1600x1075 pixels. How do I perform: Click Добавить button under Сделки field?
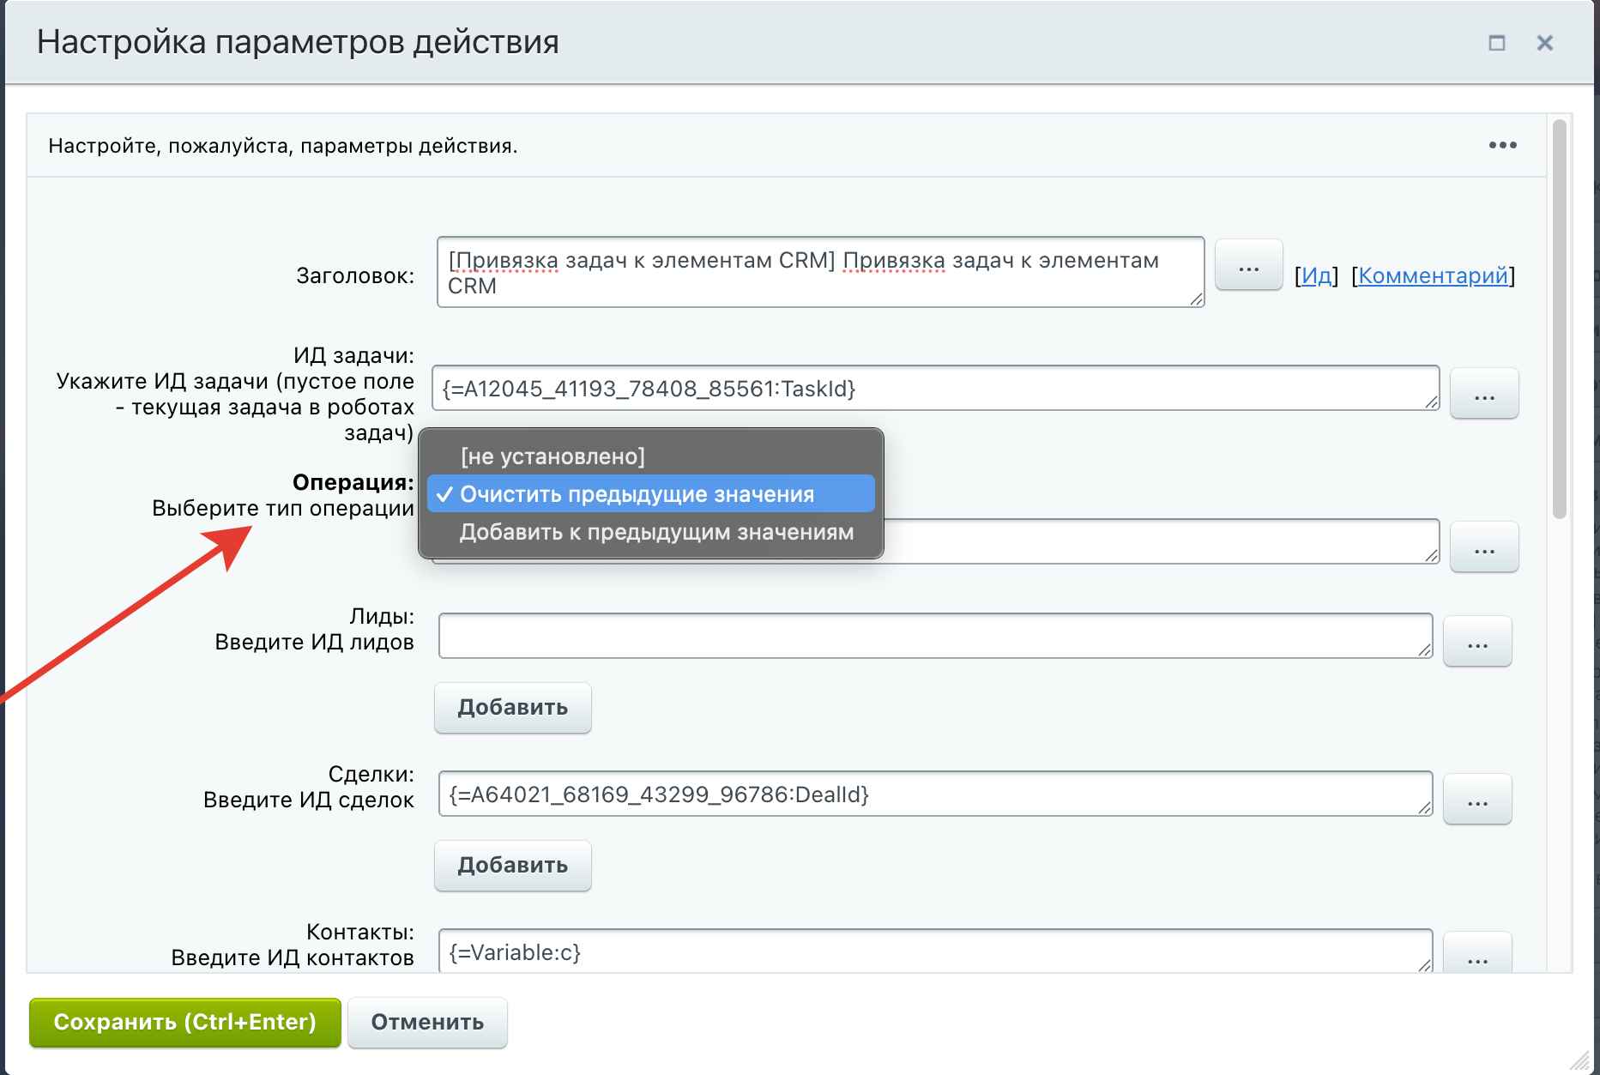point(512,866)
